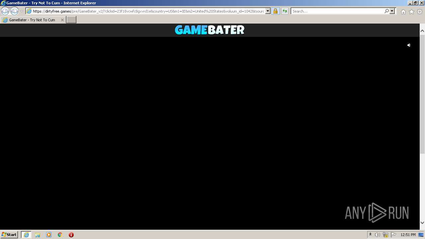Launch Google Chrome from taskbar
This screenshot has width=425, height=239.
tap(60, 235)
